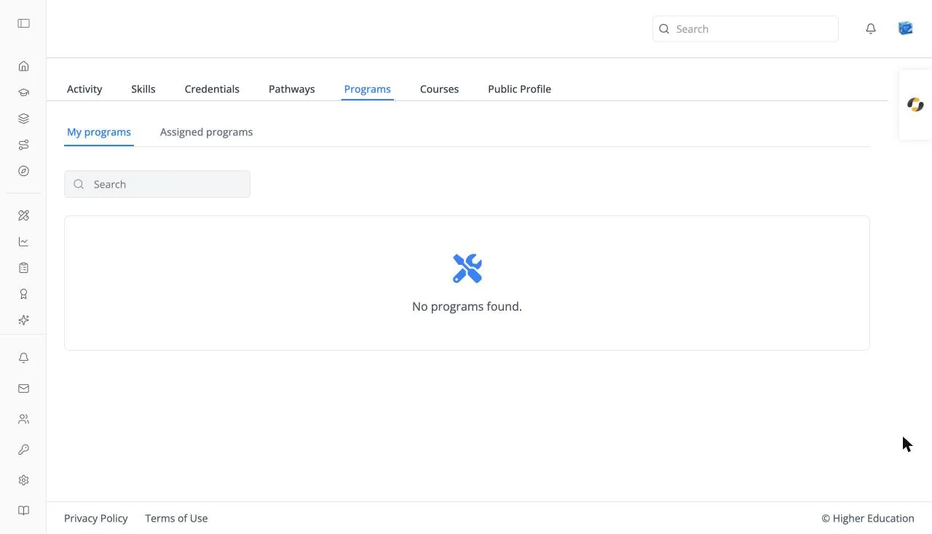Open the Privacy Policy link
This screenshot has width=932, height=534.
[96, 518]
